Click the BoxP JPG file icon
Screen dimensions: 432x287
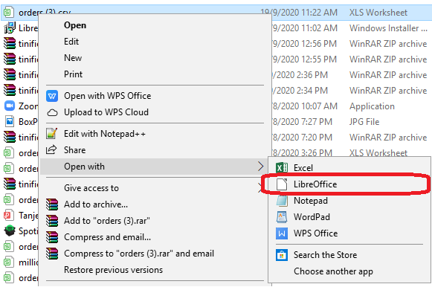coord(10,121)
